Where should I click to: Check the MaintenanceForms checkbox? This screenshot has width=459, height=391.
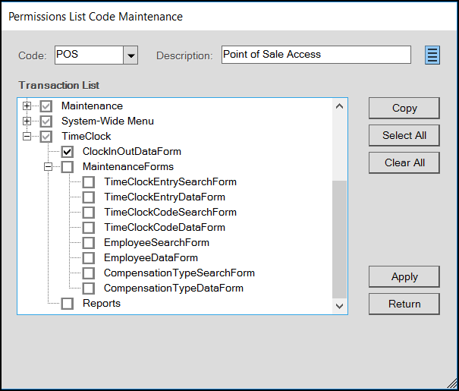pos(68,167)
